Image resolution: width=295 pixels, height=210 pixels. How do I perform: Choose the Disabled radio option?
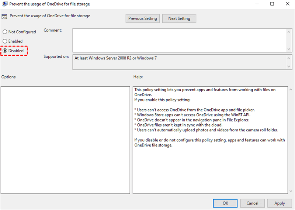[5, 51]
